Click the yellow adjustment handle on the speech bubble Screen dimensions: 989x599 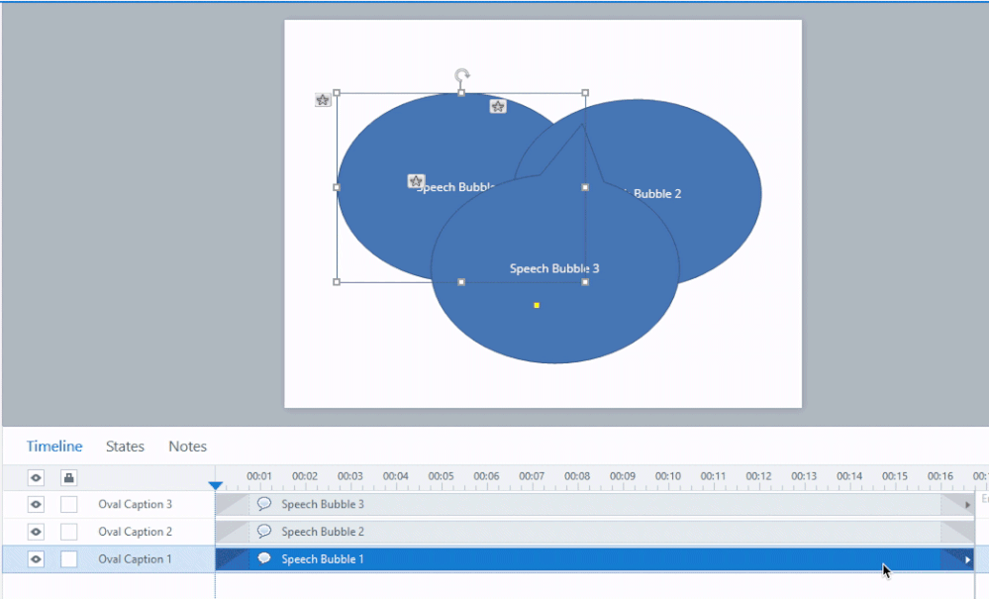click(x=537, y=305)
